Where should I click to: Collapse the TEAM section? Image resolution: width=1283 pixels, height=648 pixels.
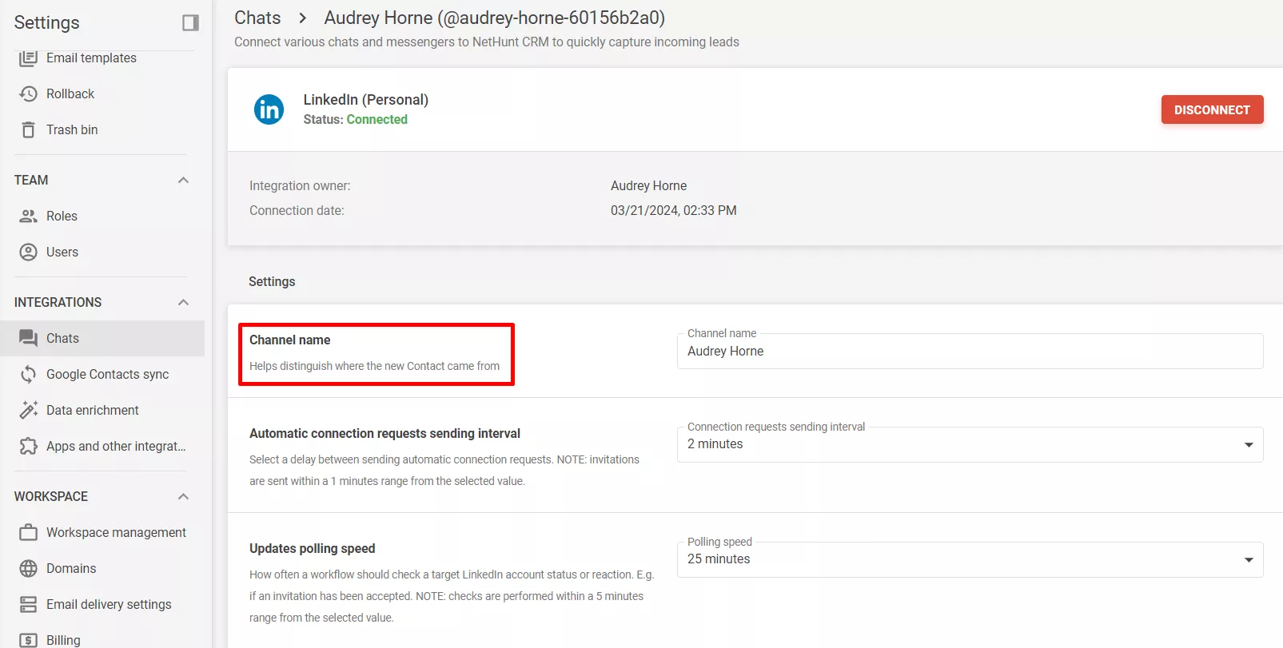[x=183, y=180]
